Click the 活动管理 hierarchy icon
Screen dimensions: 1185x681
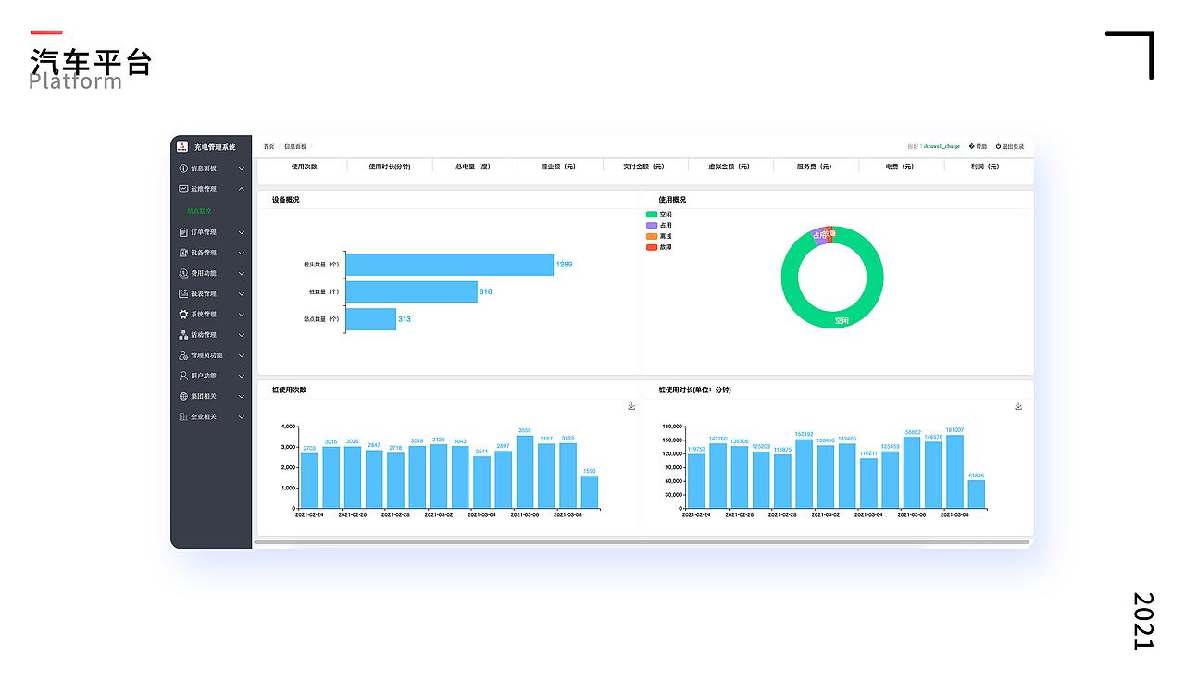pos(183,335)
